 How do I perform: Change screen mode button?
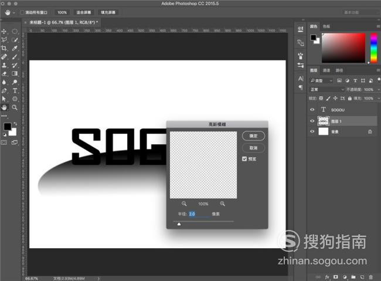pyautogui.click(x=15, y=143)
